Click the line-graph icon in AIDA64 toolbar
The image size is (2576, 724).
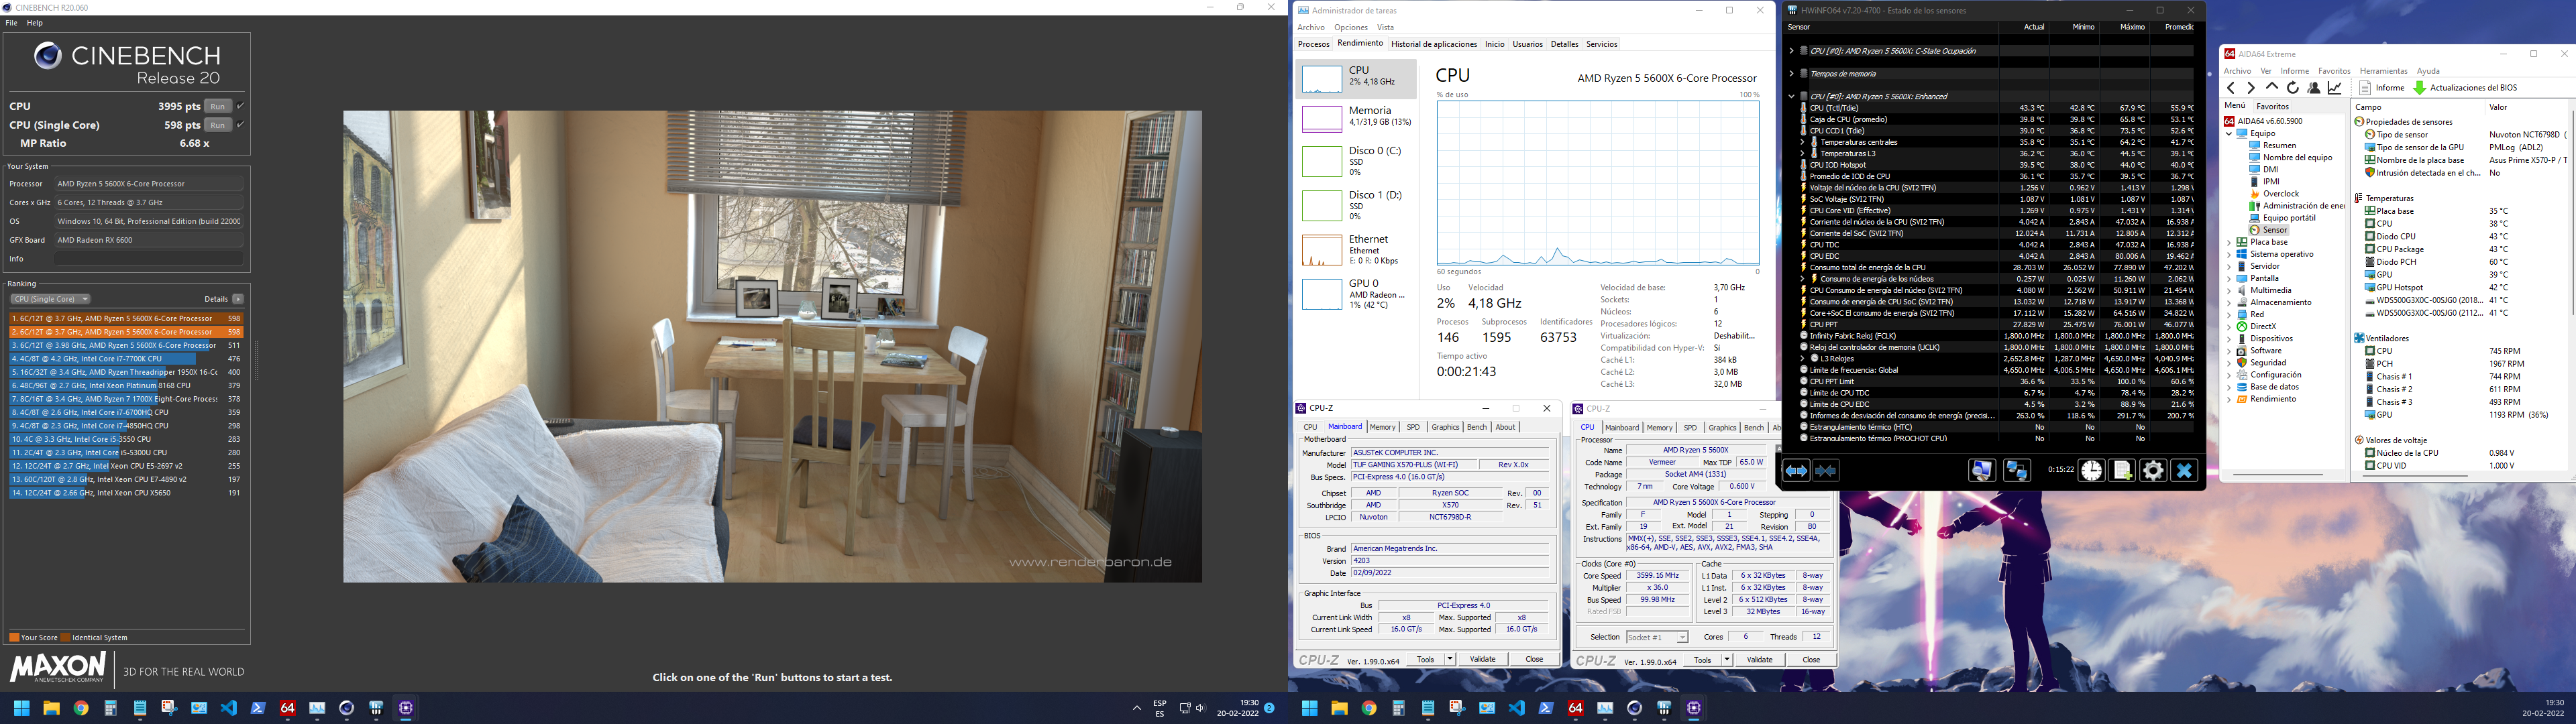point(2334,88)
